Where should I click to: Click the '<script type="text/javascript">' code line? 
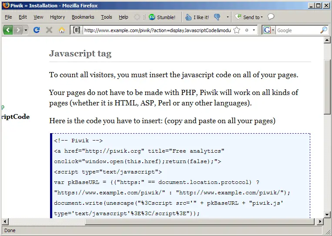pos(108,172)
